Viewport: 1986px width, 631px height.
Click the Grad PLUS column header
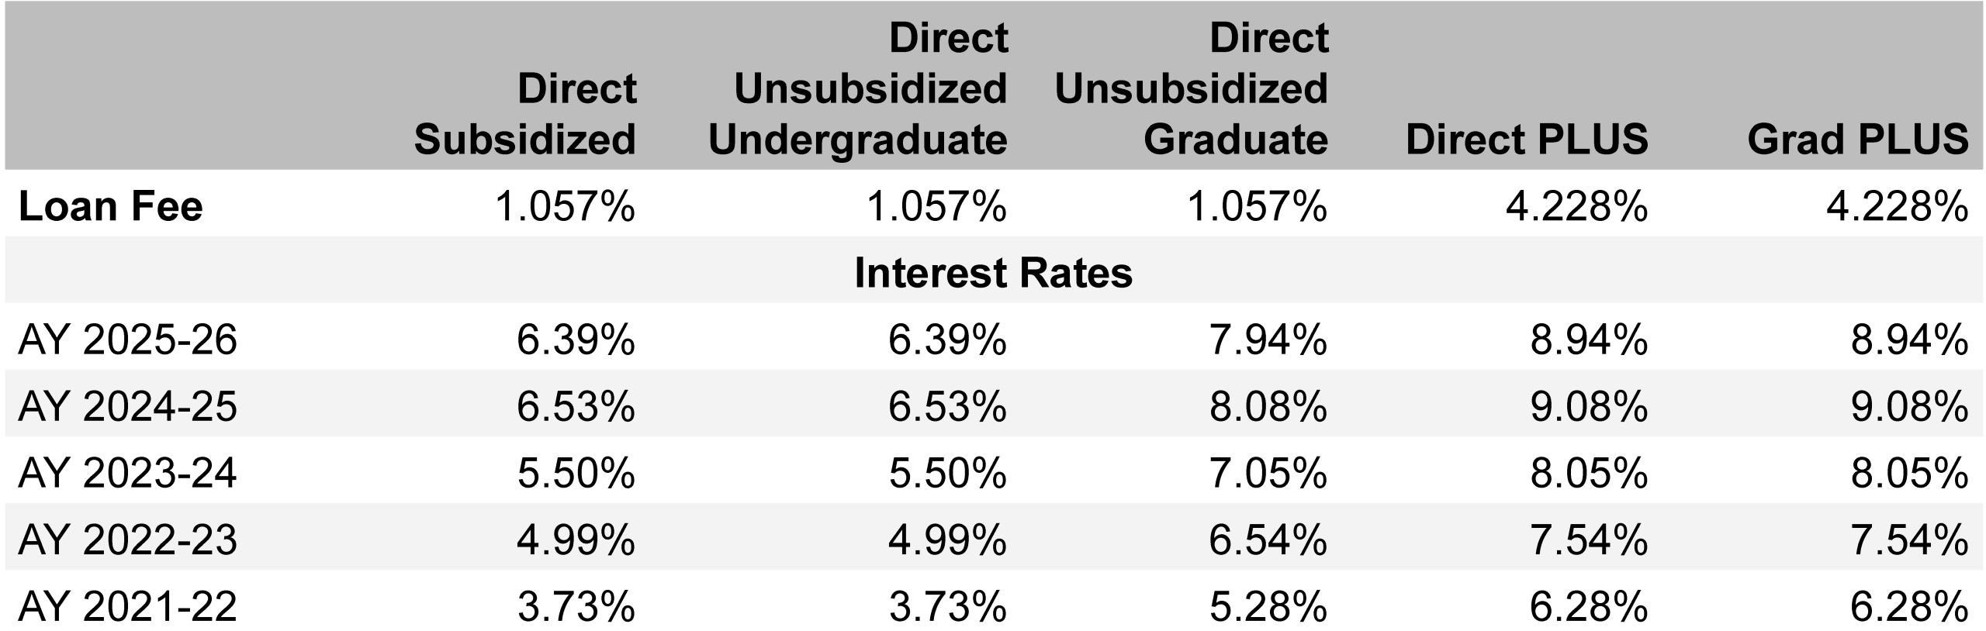(x=1858, y=140)
